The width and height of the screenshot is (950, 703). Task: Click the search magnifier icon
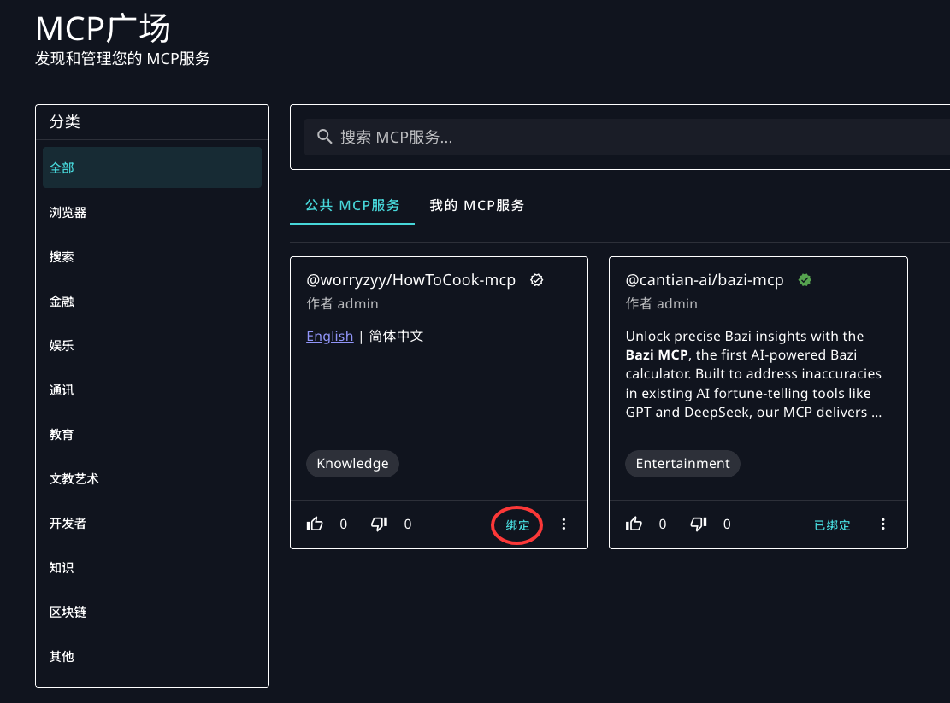(325, 136)
